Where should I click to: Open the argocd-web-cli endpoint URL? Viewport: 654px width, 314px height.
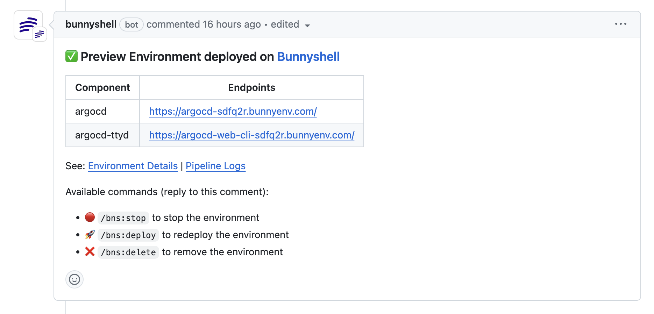(251, 135)
